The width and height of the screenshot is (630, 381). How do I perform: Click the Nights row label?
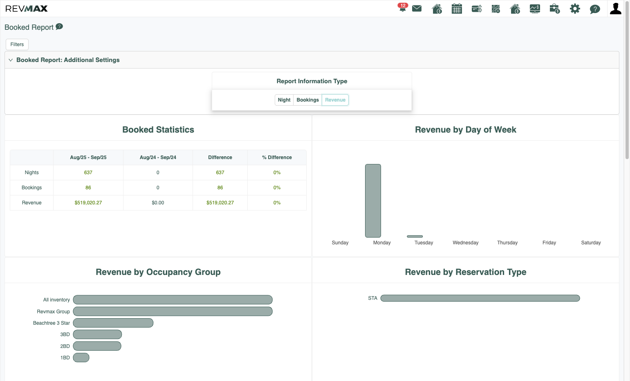coord(31,173)
